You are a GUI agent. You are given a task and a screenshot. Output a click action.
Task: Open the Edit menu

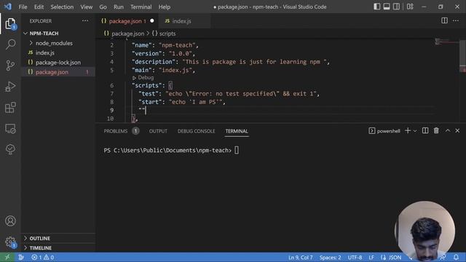click(39, 7)
